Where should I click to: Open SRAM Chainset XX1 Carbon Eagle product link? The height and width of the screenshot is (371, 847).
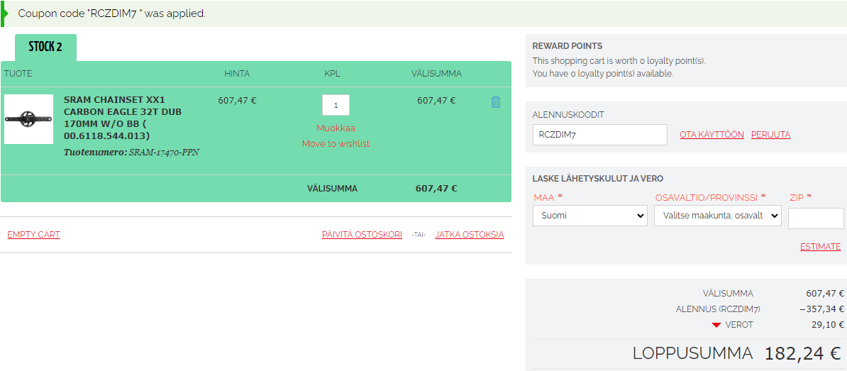[x=123, y=118]
